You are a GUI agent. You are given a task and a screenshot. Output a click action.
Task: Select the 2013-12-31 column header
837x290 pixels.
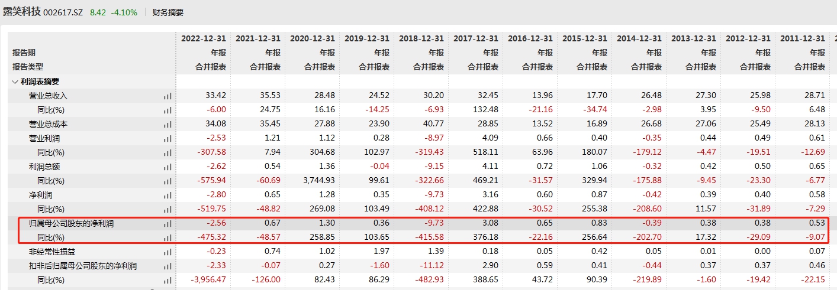pos(694,39)
